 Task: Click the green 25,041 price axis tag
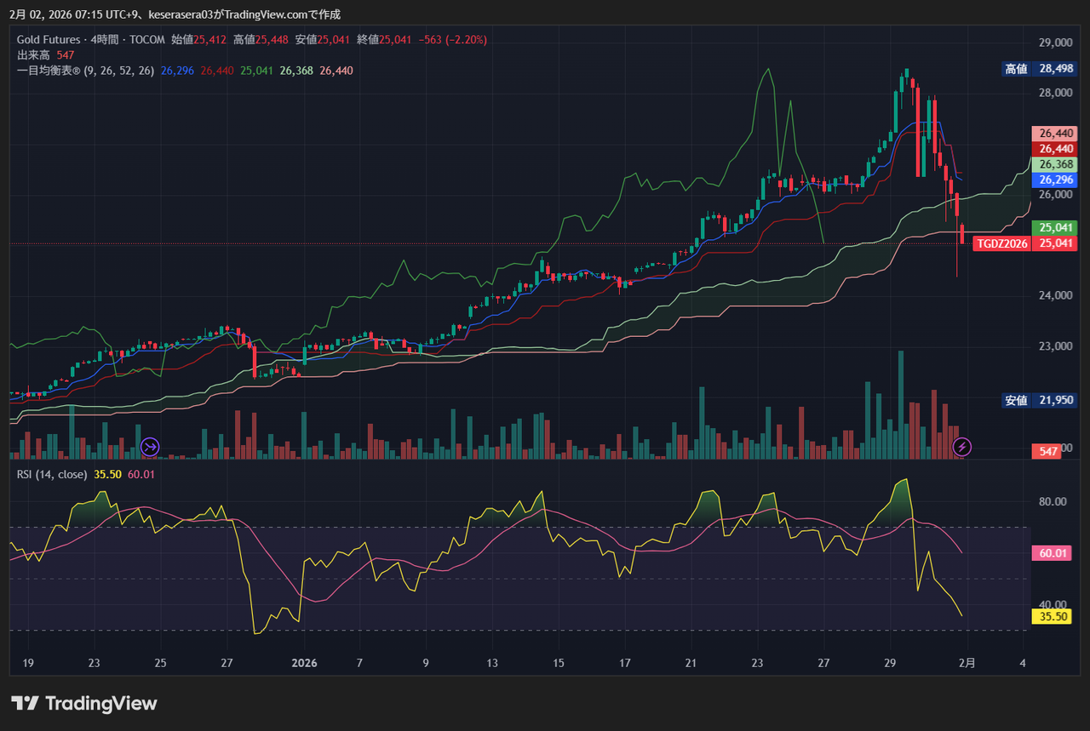1054,227
